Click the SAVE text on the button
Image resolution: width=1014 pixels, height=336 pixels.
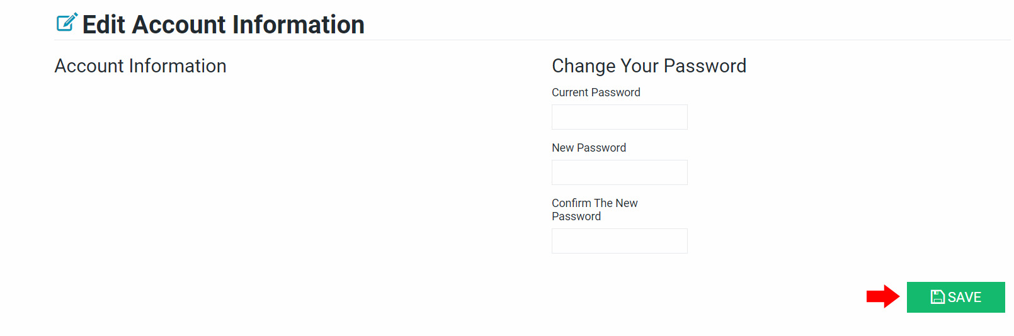[964, 297]
